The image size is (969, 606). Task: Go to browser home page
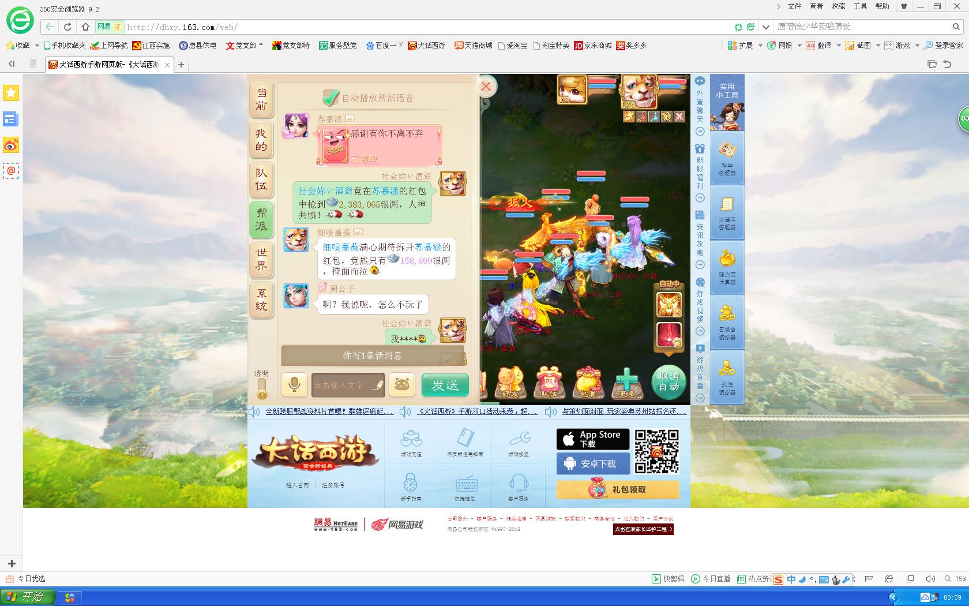(x=86, y=27)
